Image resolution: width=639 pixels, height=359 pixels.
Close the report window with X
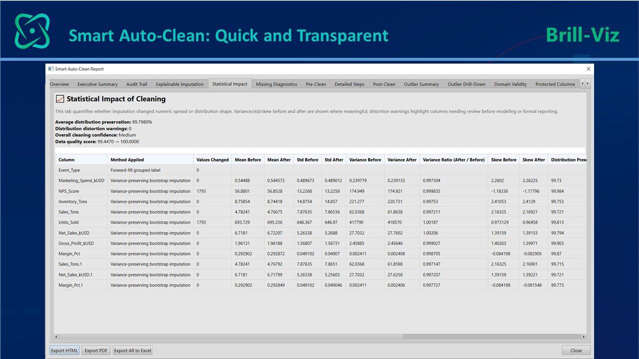pyautogui.click(x=588, y=69)
